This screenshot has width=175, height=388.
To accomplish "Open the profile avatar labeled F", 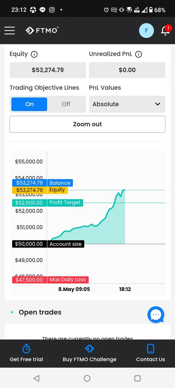I will tap(146, 30).
